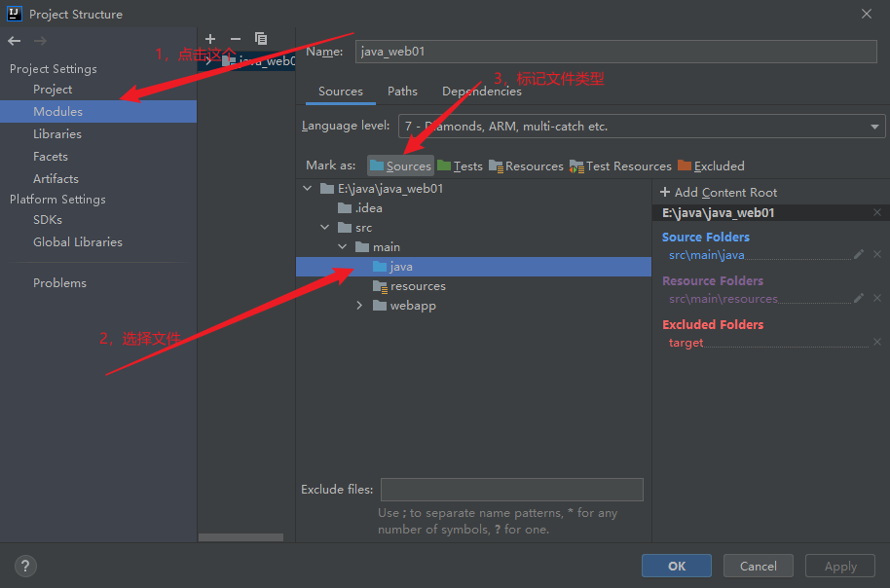Mark folder as Resources
The width and height of the screenshot is (890, 588).
(526, 165)
